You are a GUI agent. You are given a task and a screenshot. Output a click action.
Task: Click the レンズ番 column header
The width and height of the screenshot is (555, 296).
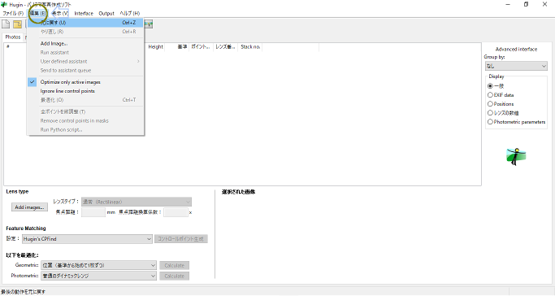pyautogui.click(x=225, y=46)
